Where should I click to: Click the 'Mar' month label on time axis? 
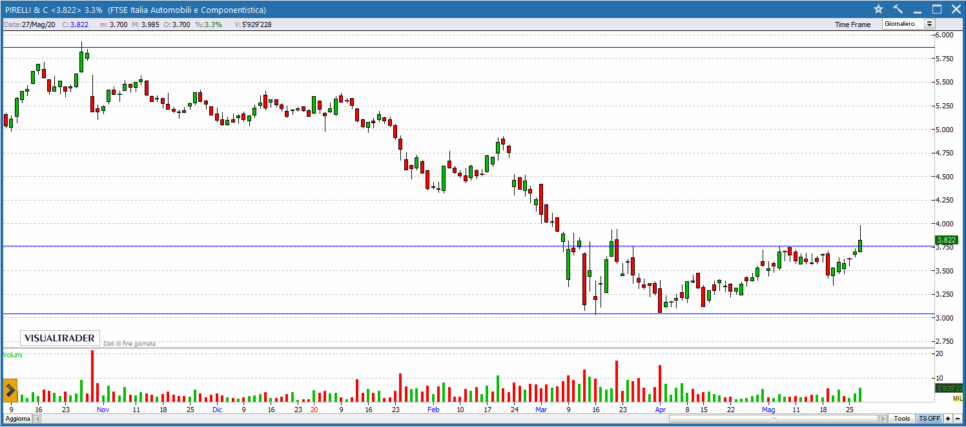click(x=541, y=410)
